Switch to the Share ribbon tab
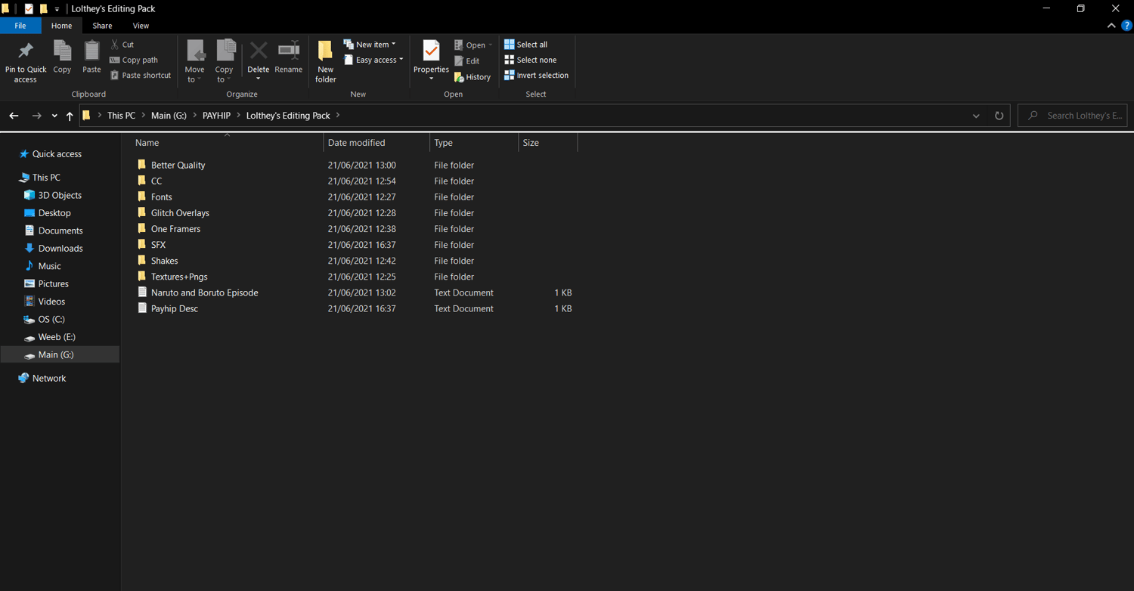1134x591 pixels. pyautogui.click(x=102, y=26)
